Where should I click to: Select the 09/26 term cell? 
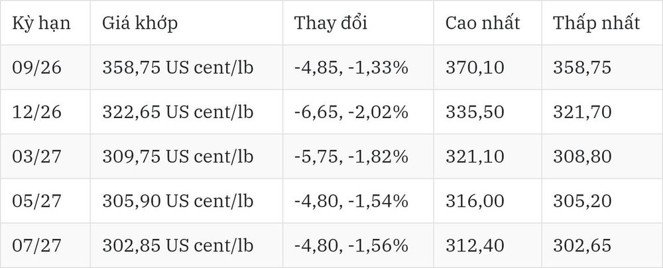point(36,67)
